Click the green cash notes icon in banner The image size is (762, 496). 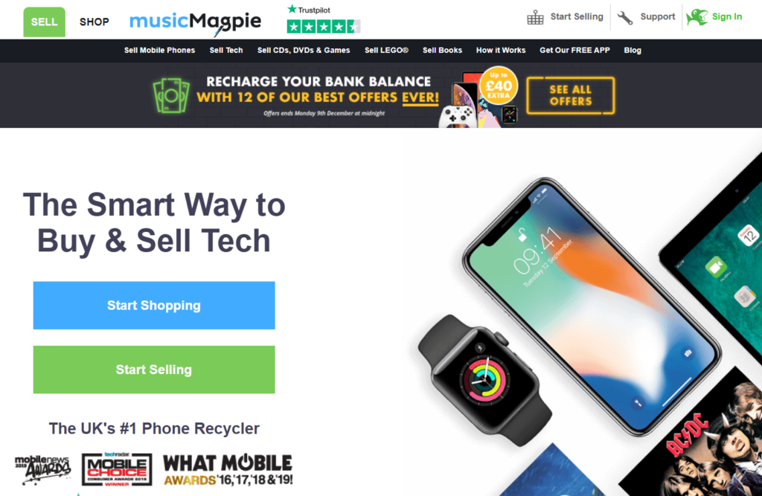click(171, 96)
